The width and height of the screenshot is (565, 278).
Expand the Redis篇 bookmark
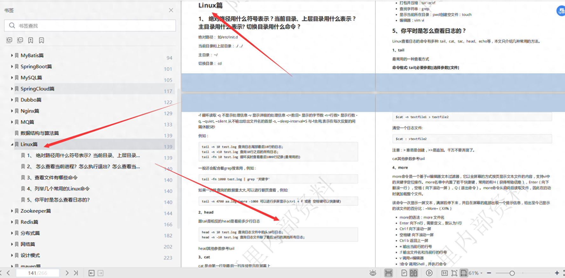[x=12, y=222]
